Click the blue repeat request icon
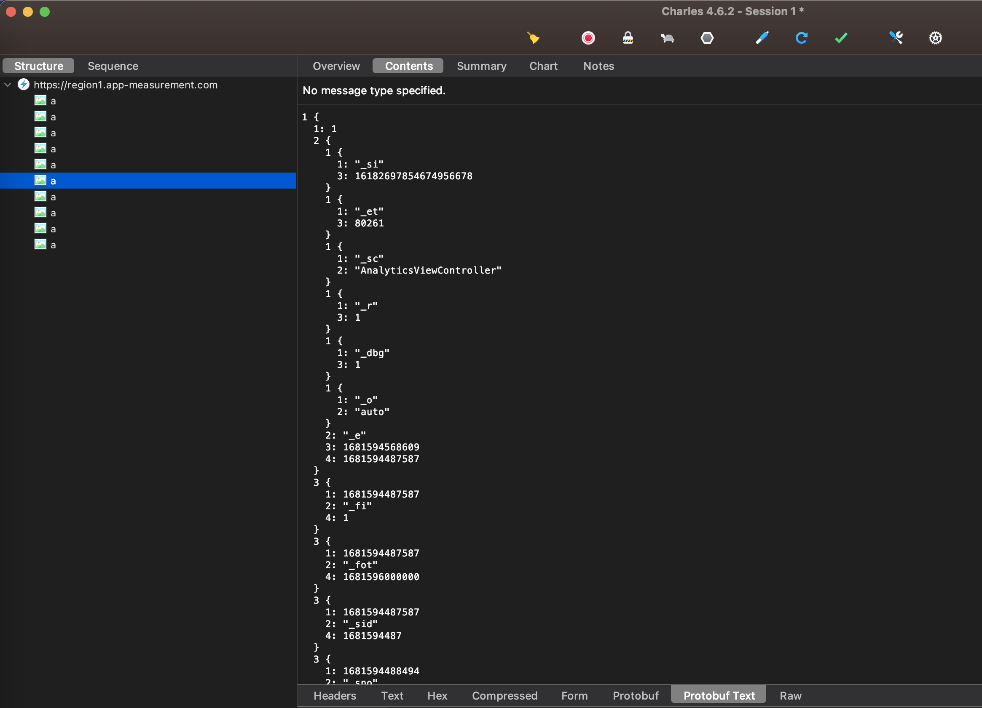982x708 pixels. tap(802, 38)
